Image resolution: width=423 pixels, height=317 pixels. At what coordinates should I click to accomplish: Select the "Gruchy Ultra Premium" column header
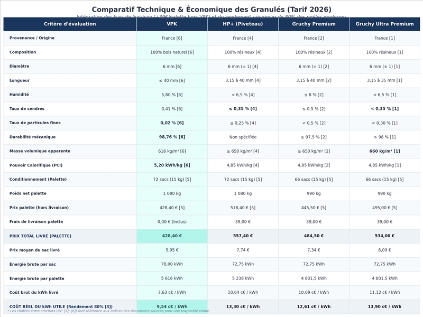(384, 24)
